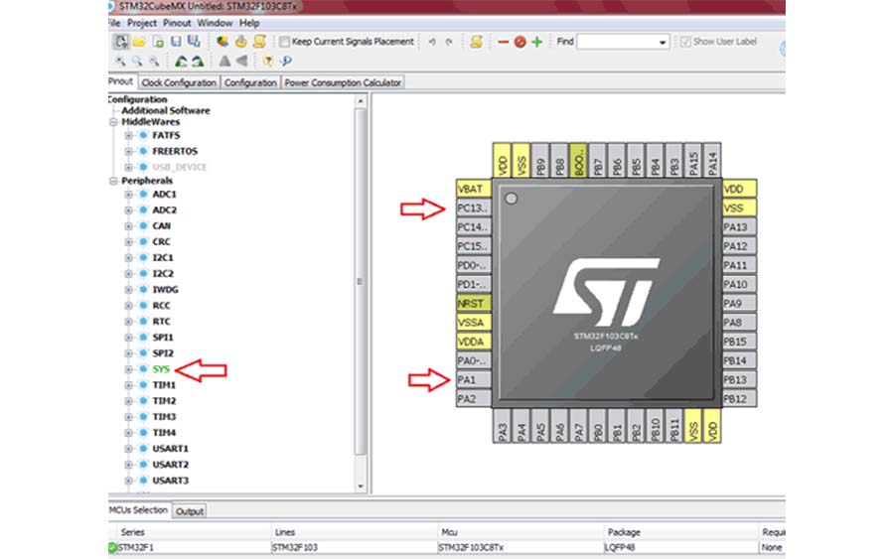Generate report with the pie chart icon
Screen dimensions: 894x559
pos(223,42)
